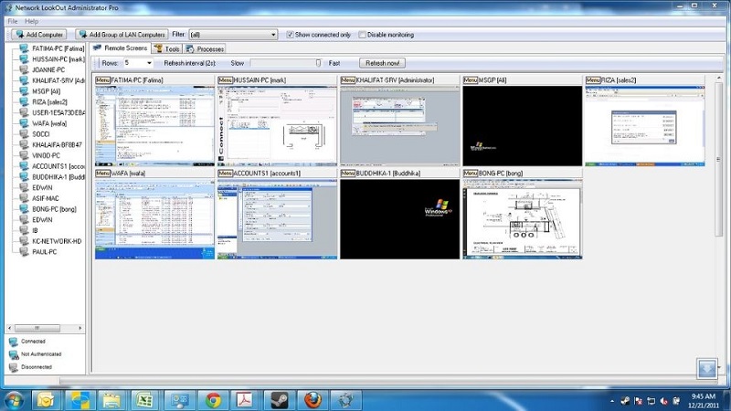Open Google Chrome from the taskbar
The image size is (731, 411).
click(213, 399)
